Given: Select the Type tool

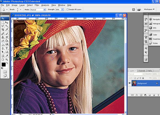Looking at the screenshot, I should [7, 48].
